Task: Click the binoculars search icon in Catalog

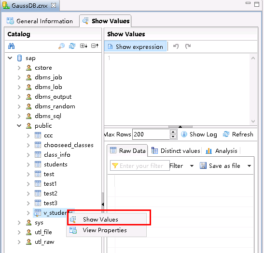Action: (x=11, y=46)
